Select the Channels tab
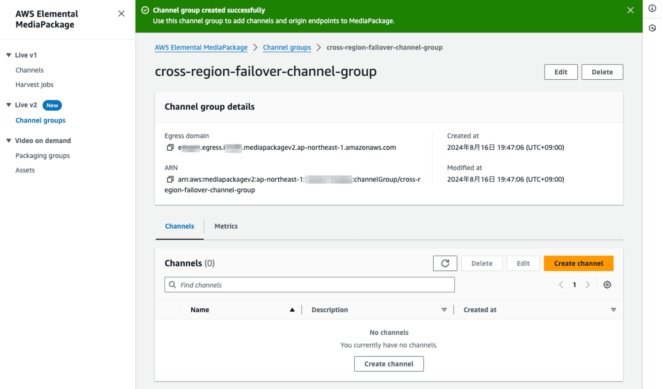The width and height of the screenshot is (662, 389). pyautogui.click(x=179, y=226)
